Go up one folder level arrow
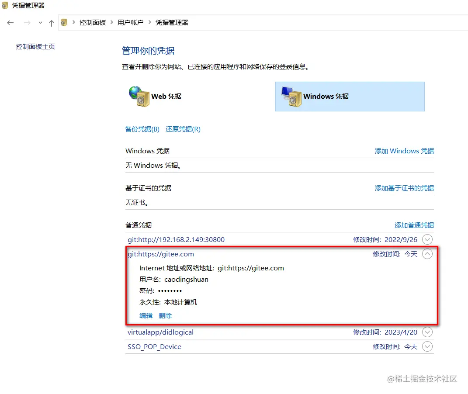 [x=51, y=23]
